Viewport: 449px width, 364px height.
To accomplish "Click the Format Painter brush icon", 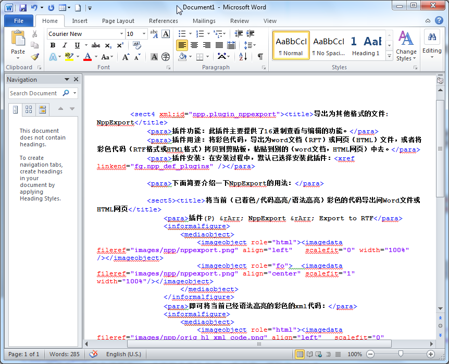I will pos(35,57).
